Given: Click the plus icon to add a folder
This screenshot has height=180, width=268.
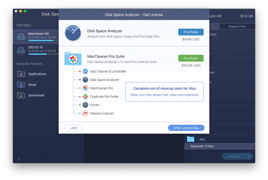Looking at the screenshot, I should tap(19, 159).
